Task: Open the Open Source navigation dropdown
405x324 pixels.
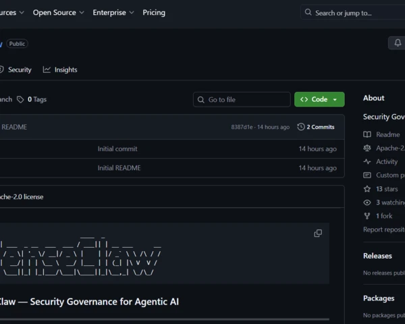Action: [59, 12]
